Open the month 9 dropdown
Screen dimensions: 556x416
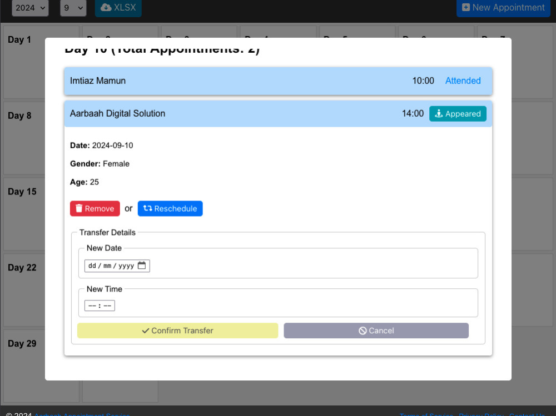73,8
